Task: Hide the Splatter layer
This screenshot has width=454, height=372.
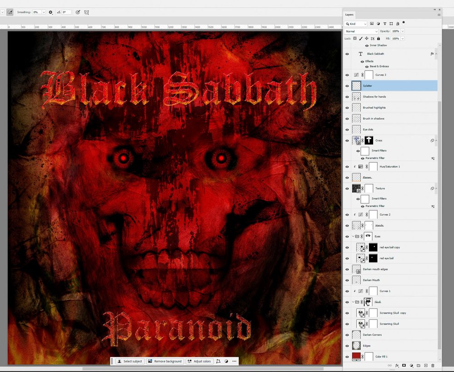Action: (x=347, y=86)
